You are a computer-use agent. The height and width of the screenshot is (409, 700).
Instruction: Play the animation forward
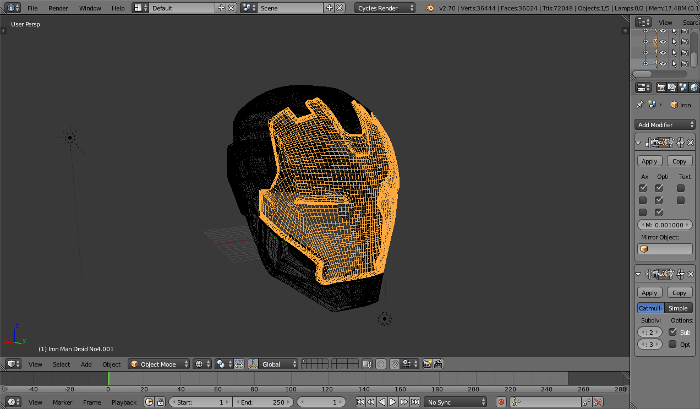click(x=393, y=402)
